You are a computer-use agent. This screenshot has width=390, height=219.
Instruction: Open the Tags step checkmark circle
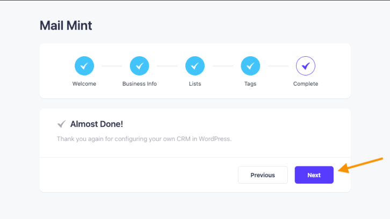coord(250,66)
